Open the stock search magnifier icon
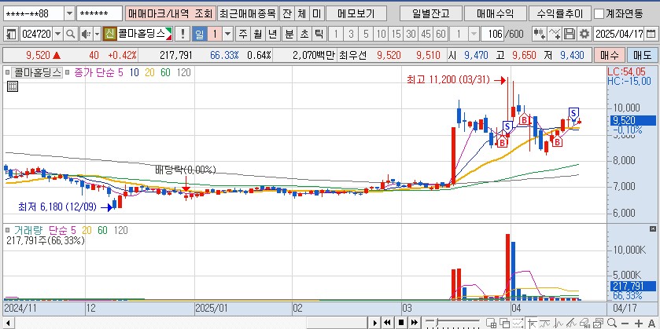 (x=71, y=34)
